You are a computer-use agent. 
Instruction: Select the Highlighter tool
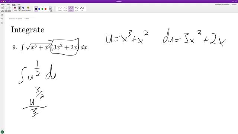28,9
